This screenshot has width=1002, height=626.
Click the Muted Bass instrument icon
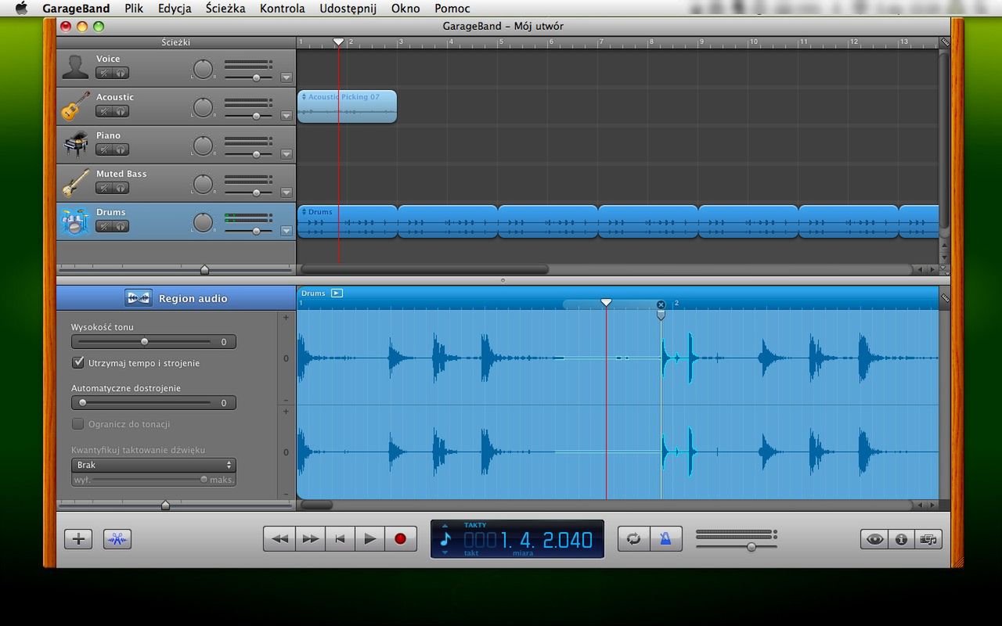tap(75, 183)
